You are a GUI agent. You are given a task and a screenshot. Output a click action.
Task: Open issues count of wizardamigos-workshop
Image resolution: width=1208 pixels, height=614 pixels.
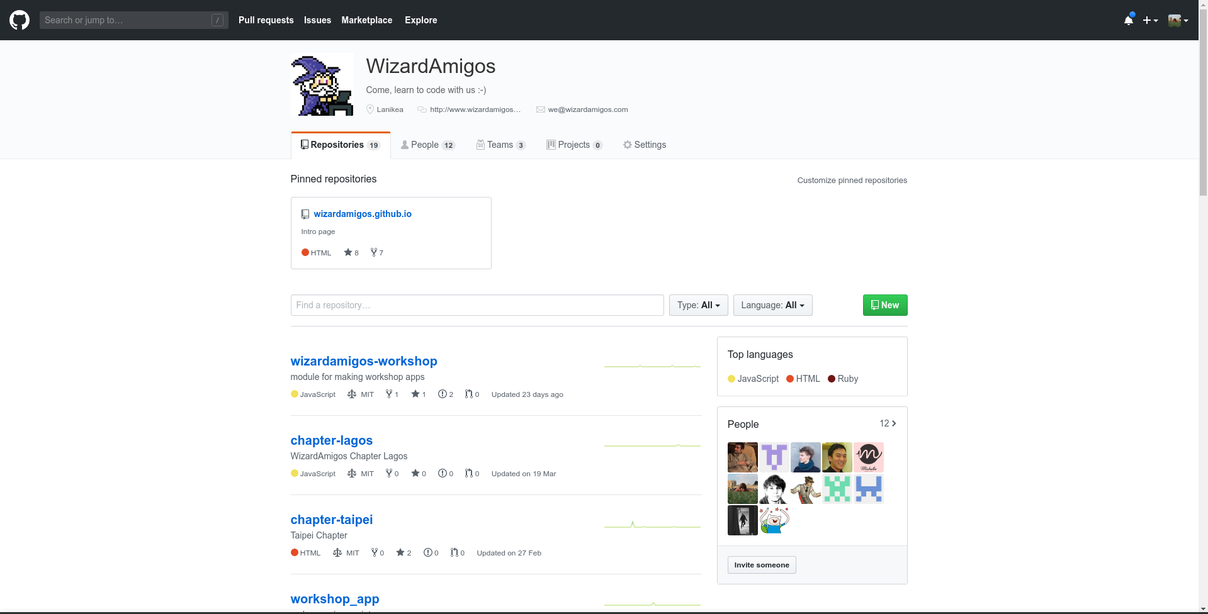446,394
